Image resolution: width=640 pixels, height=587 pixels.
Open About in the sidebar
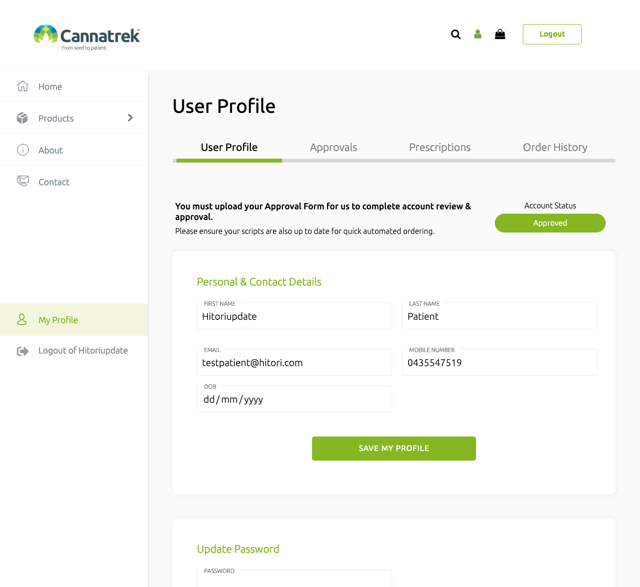[74, 150]
